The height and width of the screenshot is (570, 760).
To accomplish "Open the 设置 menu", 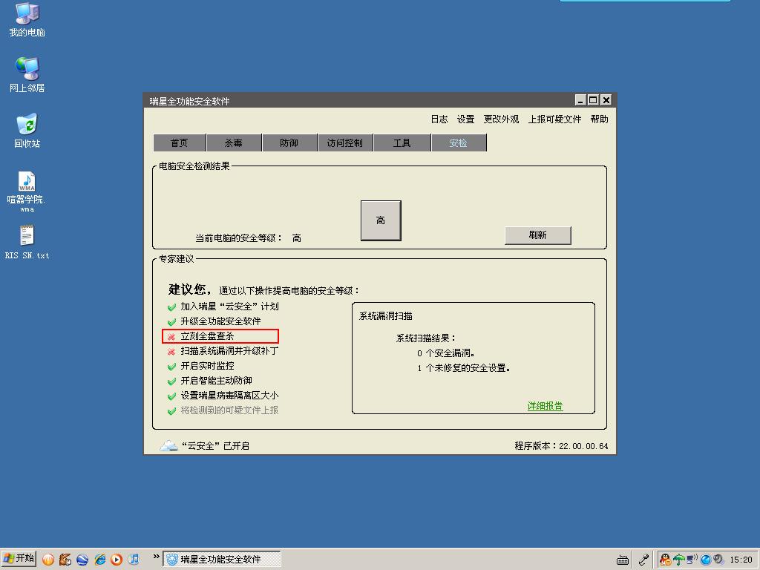I will (x=466, y=119).
